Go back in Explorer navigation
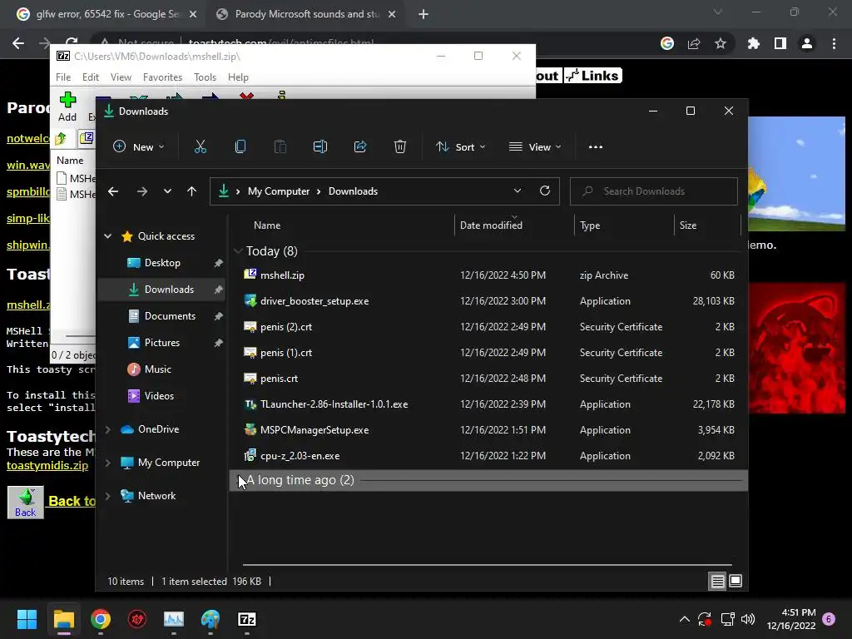This screenshot has height=639, width=852. tap(113, 191)
